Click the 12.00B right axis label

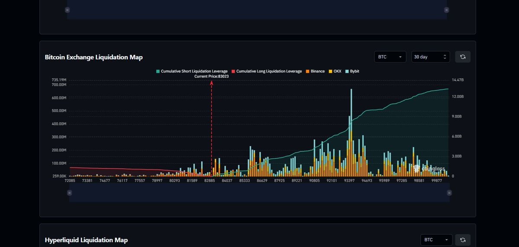pos(458,96)
